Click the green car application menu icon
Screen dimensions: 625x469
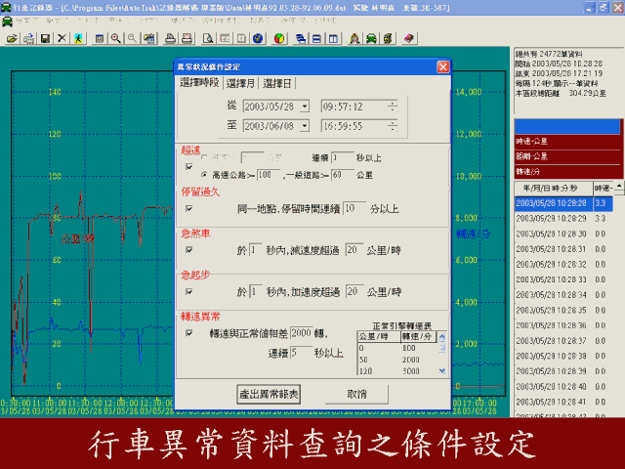pyautogui.click(x=7, y=21)
